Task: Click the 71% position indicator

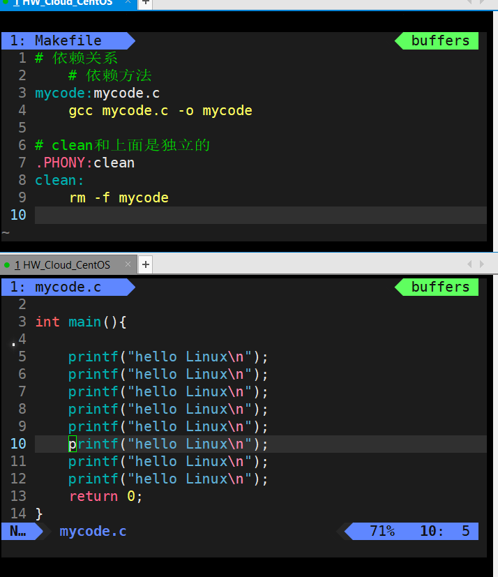Action: point(382,531)
